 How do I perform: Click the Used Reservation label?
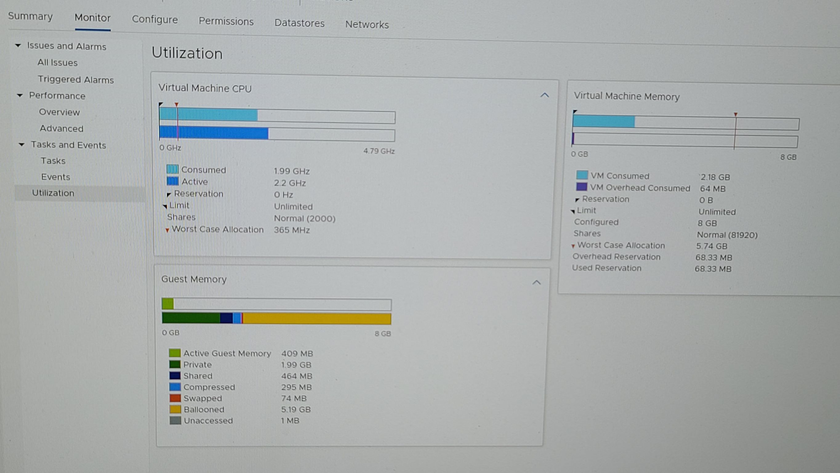point(606,268)
